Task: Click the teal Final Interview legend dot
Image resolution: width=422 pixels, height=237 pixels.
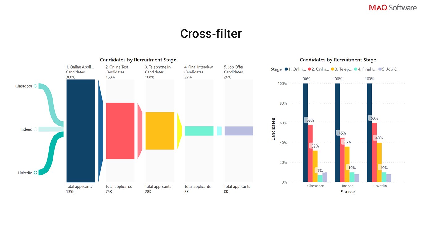Action: 356,69
